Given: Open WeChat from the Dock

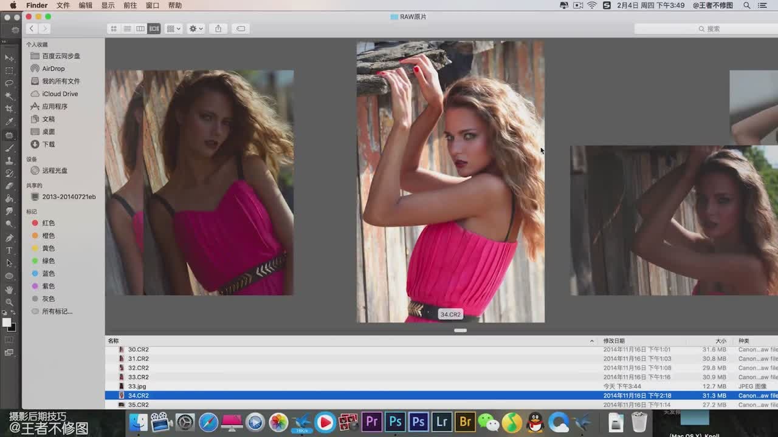Looking at the screenshot, I should click(488, 422).
